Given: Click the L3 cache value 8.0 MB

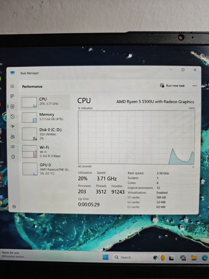Looking at the screenshot, I should click(x=161, y=207).
